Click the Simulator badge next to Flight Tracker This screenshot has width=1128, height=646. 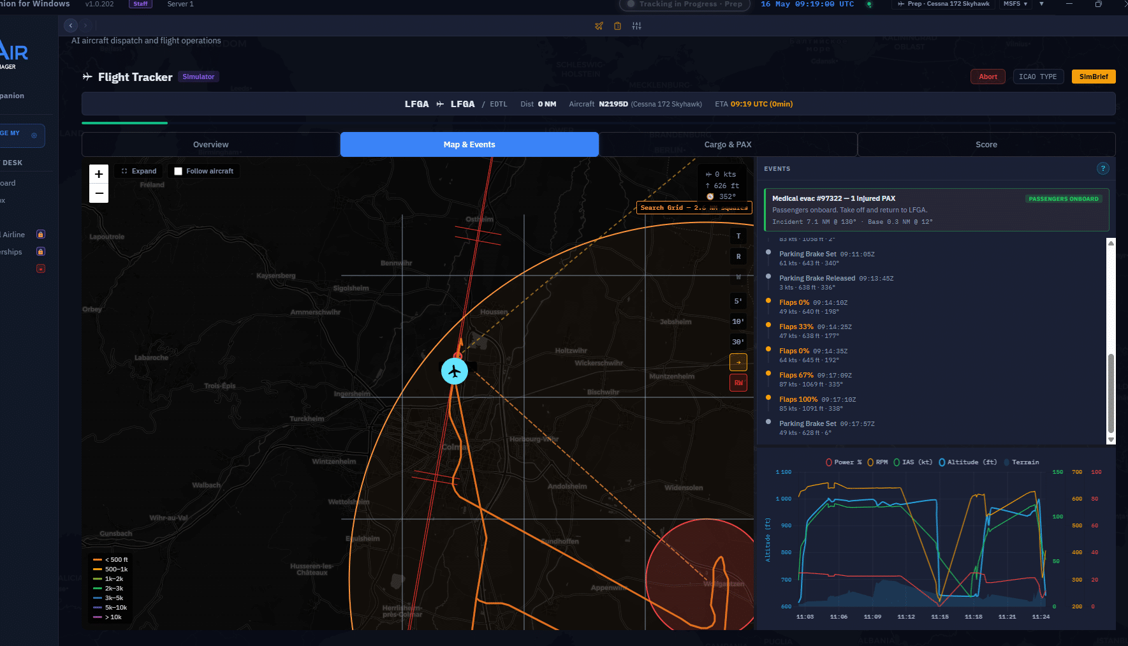(x=198, y=77)
